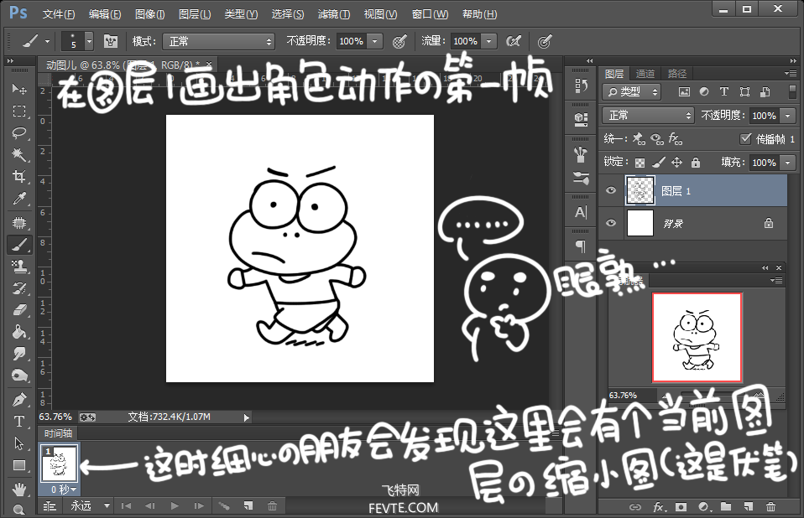Activate the Hand tool
Screen dimensions: 804x518
(x=18, y=488)
